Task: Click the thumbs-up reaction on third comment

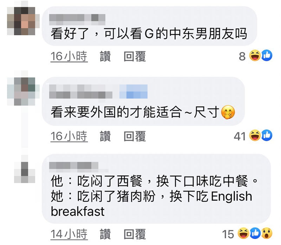Action: coord(255,233)
